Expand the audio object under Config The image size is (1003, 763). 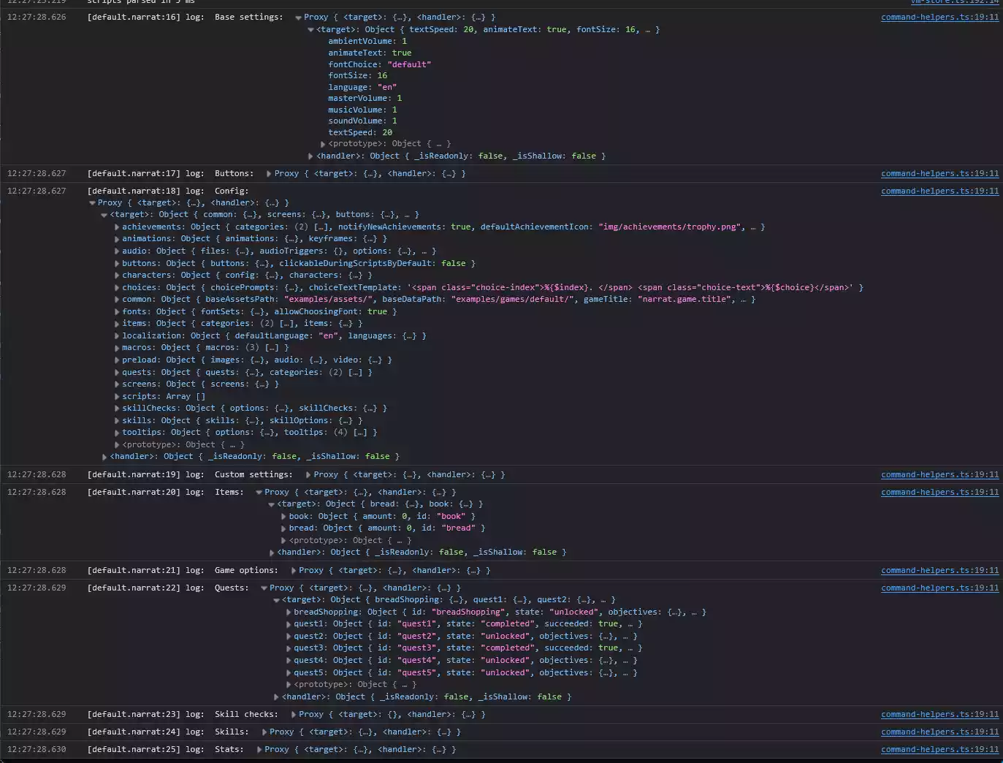pos(118,251)
